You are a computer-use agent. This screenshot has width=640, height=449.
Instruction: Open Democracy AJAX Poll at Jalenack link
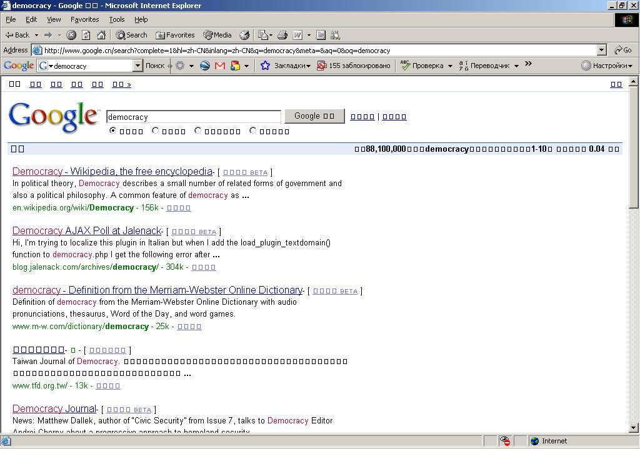[87, 230]
